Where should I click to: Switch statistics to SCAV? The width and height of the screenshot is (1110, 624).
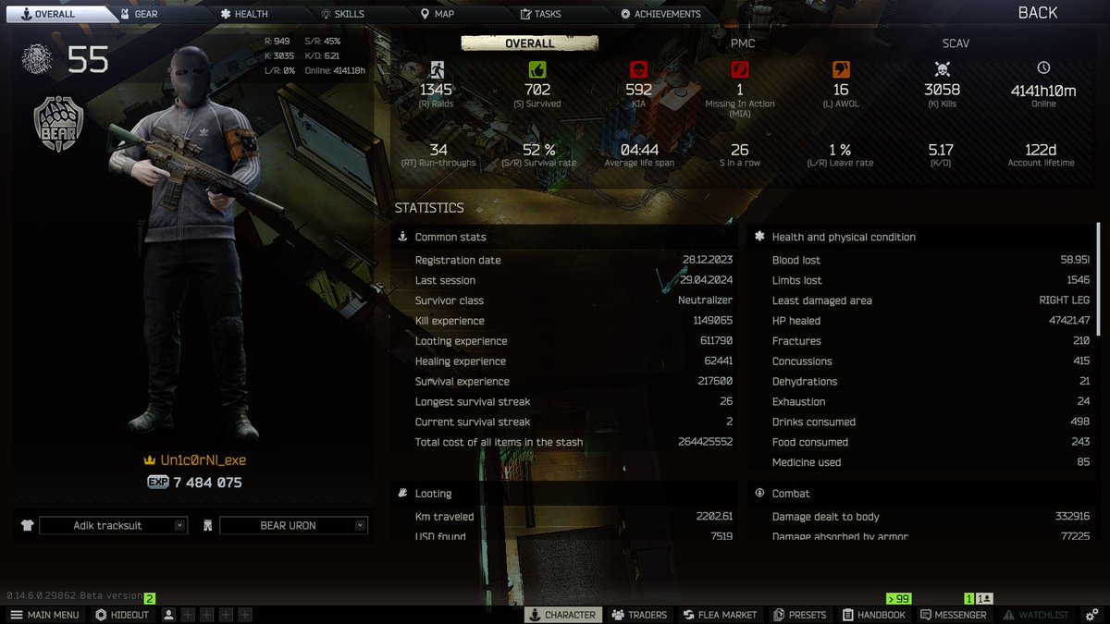[956, 43]
